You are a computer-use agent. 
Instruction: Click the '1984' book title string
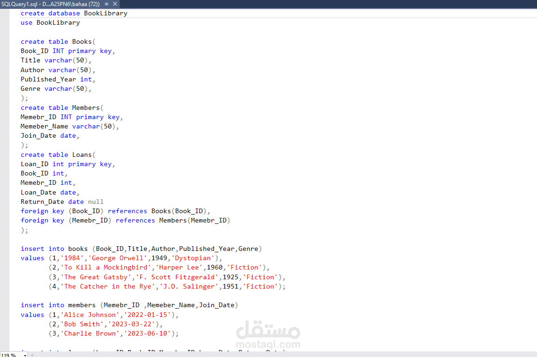coord(72,258)
